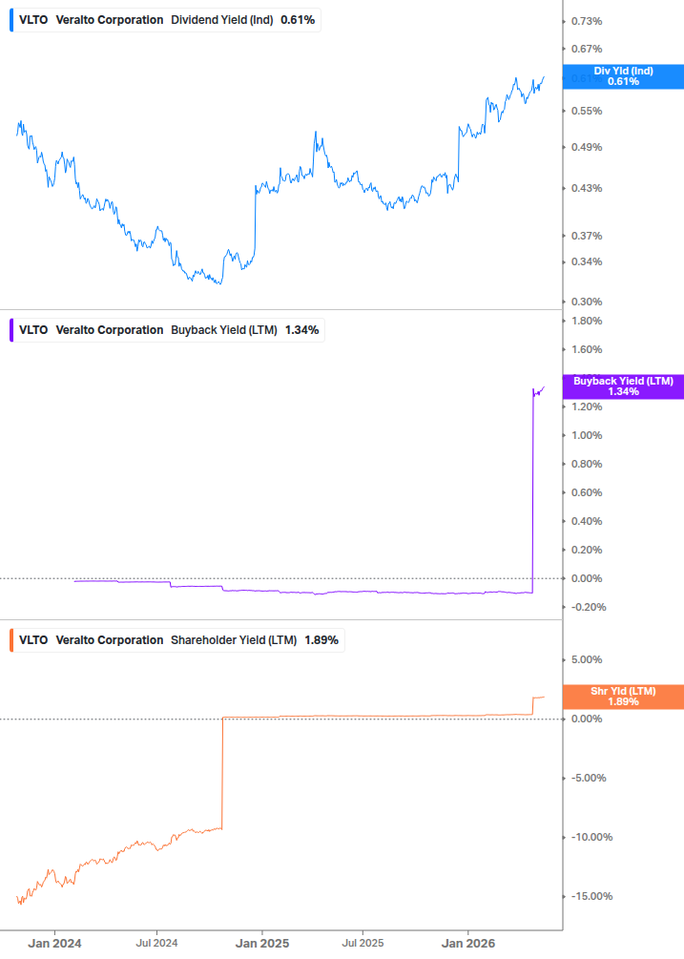The width and height of the screenshot is (684, 959).
Task: Click the -15.00% axis label
Action: point(591,897)
